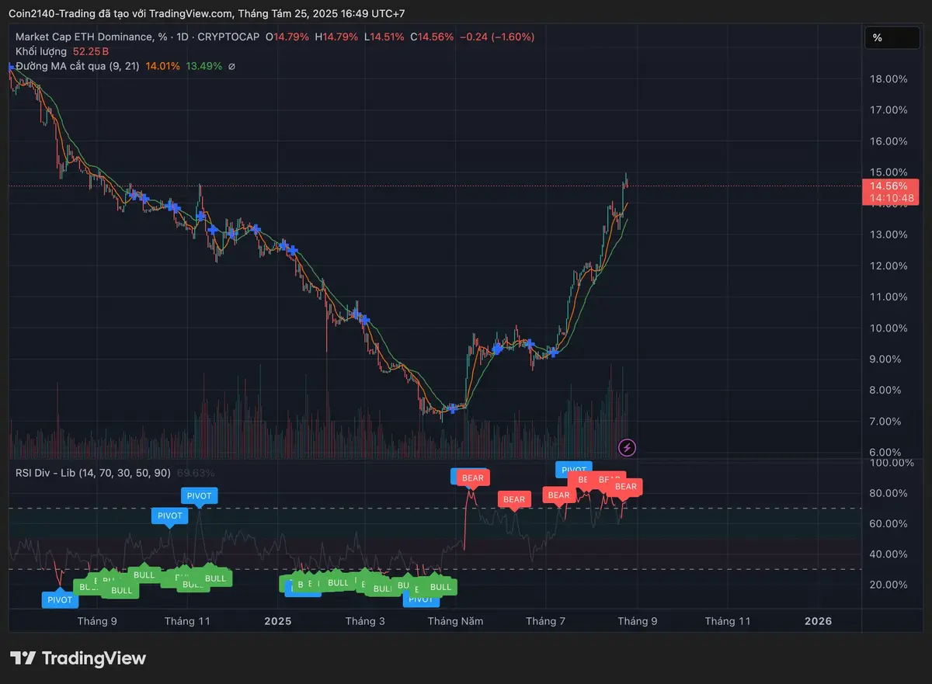The height and width of the screenshot is (684, 932).
Task: Click the lone BEAR label before Tháng 7
Action: 514,499
